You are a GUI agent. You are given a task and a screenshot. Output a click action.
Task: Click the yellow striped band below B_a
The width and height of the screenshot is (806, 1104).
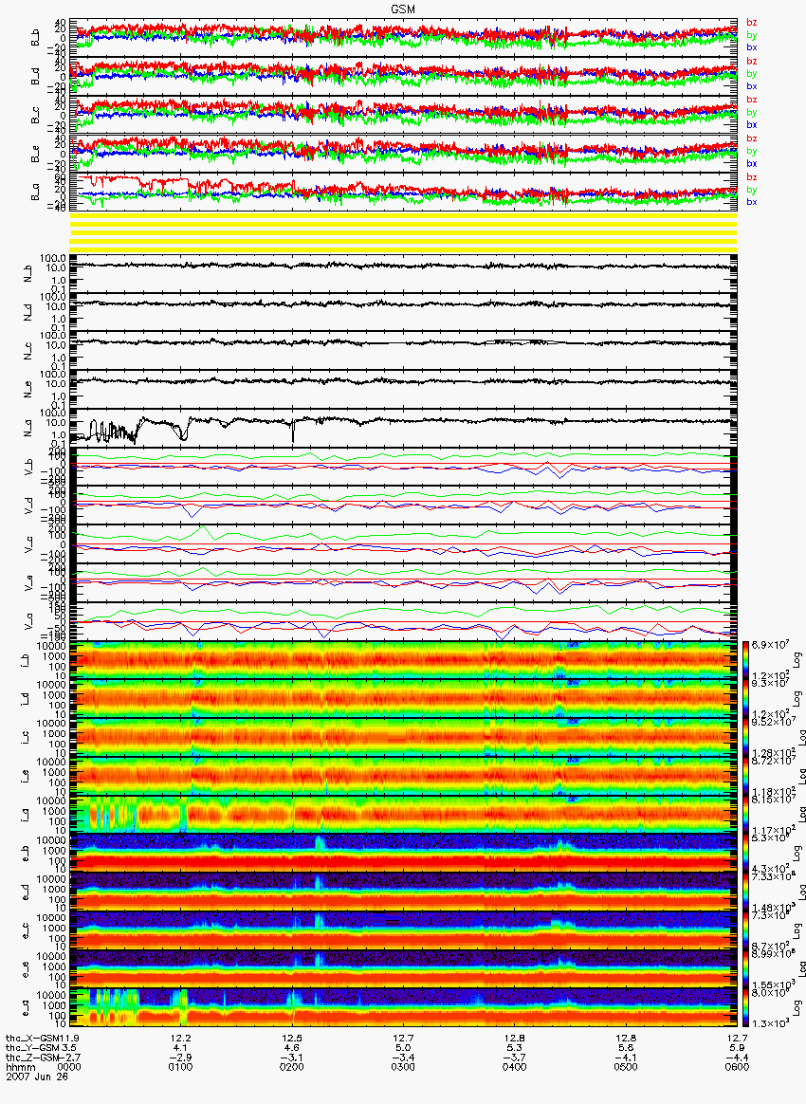(403, 232)
